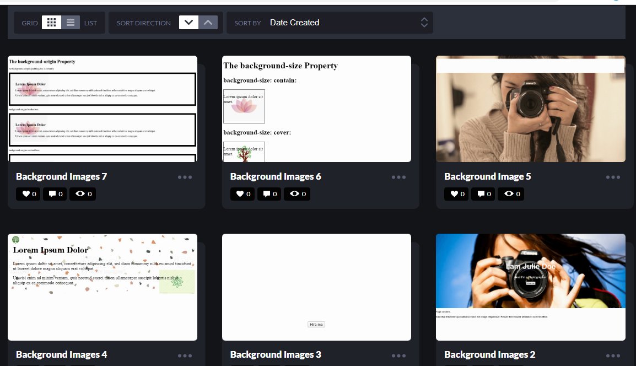
Task: Click the Background Images 6 title
Action: tap(276, 176)
